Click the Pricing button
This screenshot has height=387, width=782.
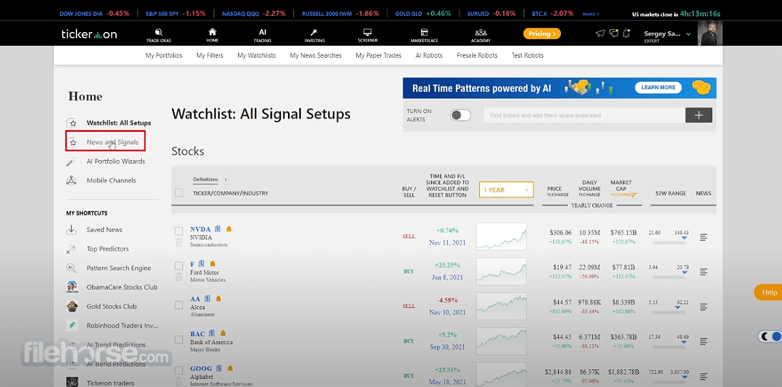pyautogui.click(x=542, y=34)
